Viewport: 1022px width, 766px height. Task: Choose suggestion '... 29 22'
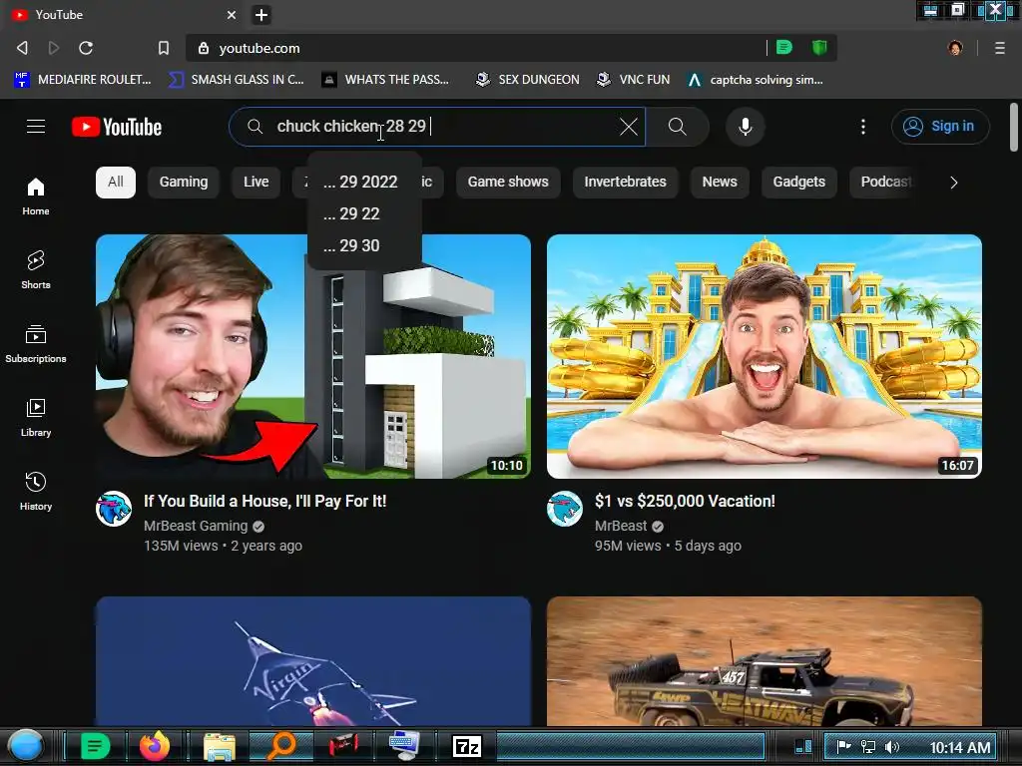point(364,213)
